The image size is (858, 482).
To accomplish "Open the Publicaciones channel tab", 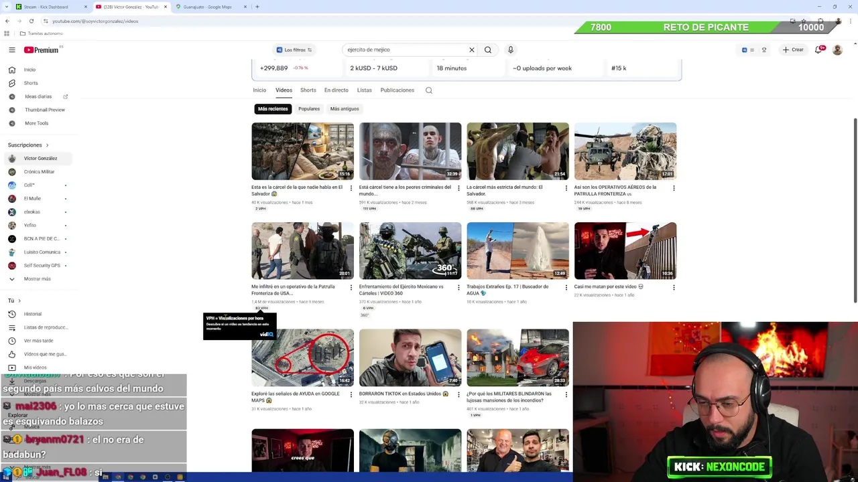I will (x=397, y=90).
